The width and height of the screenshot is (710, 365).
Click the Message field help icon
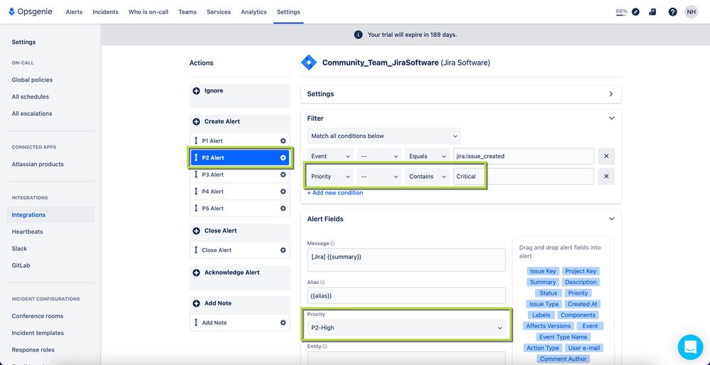pos(333,244)
